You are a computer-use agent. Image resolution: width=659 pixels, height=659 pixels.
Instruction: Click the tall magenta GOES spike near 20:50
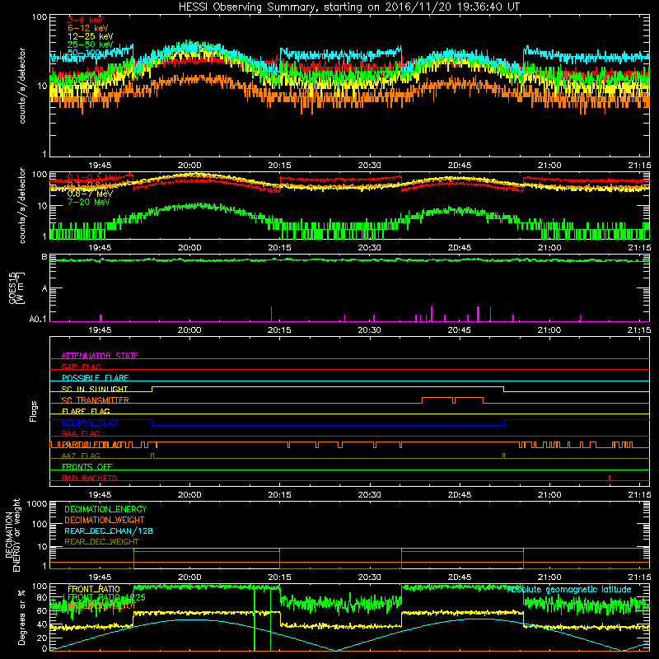point(490,314)
